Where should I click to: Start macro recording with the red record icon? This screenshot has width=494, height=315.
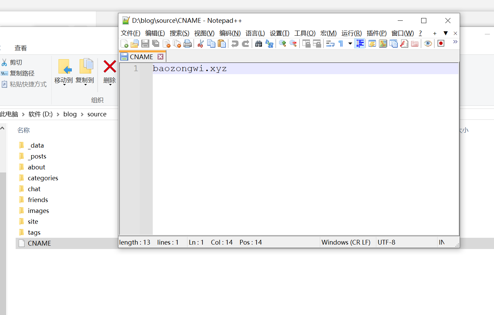click(x=441, y=44)
